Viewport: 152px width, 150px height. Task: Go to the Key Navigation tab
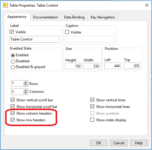103,17
